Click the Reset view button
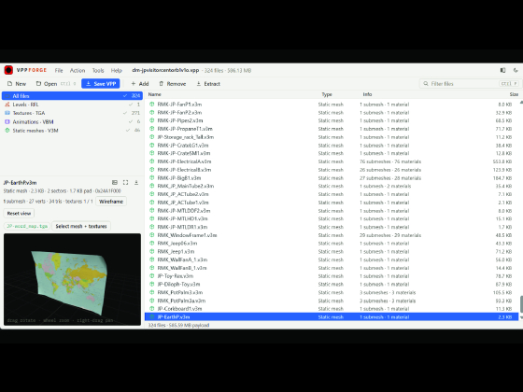 click(19, 214)
